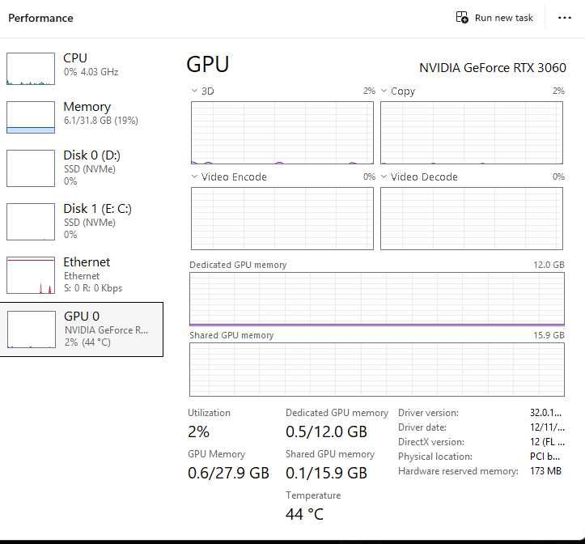Screen dimensions: 585x544
Task: Select the CPU mini graph thumbnail
Action: tap(31, 69)
